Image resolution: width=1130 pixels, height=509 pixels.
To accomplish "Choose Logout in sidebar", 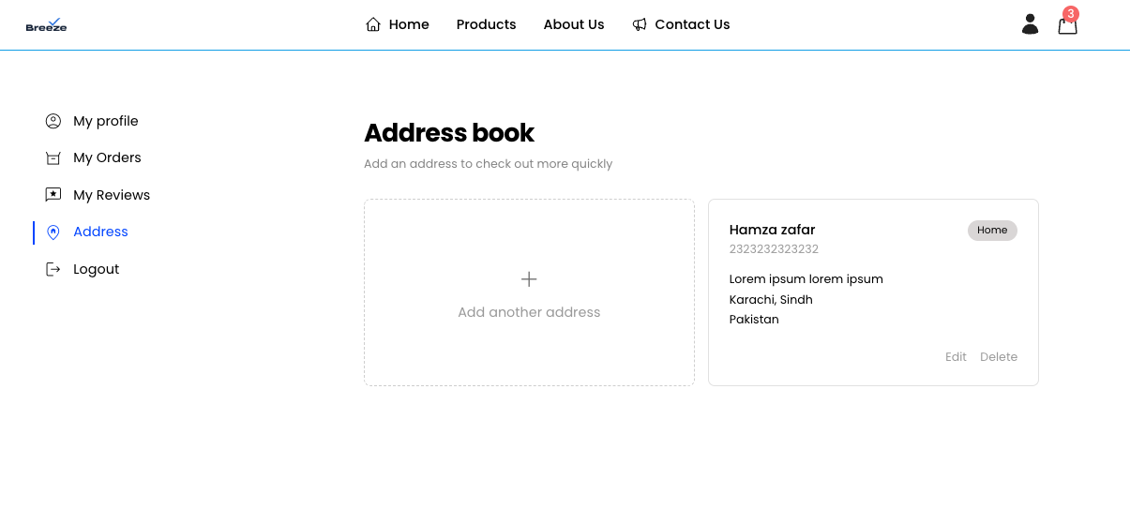I will click(97, 269).
